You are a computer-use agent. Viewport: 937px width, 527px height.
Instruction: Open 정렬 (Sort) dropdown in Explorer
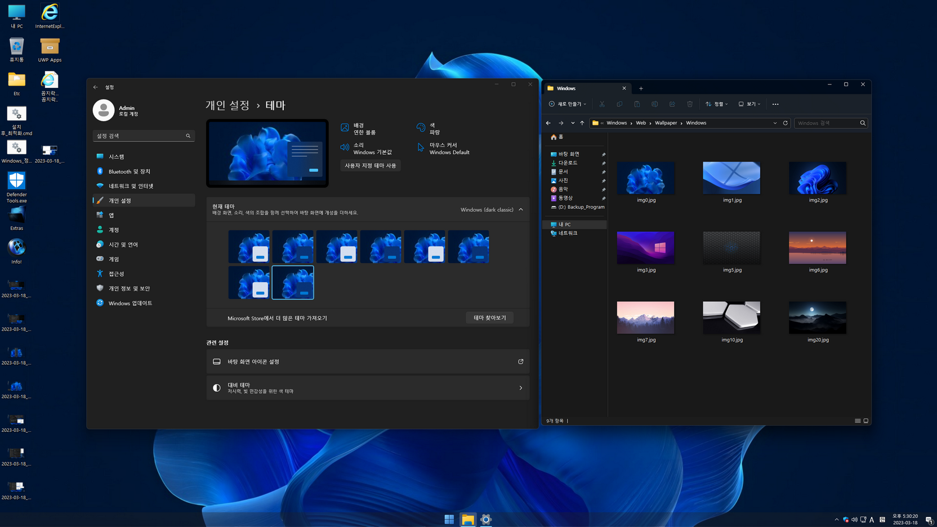point(717,104)
